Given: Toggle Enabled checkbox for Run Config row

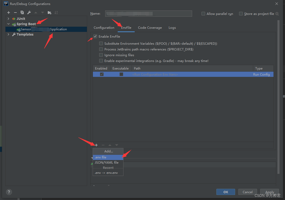Looking at the screenshot, I should [102, 74].
